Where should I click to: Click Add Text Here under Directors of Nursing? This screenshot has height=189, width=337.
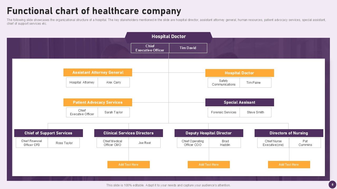(x=289, y=165)
